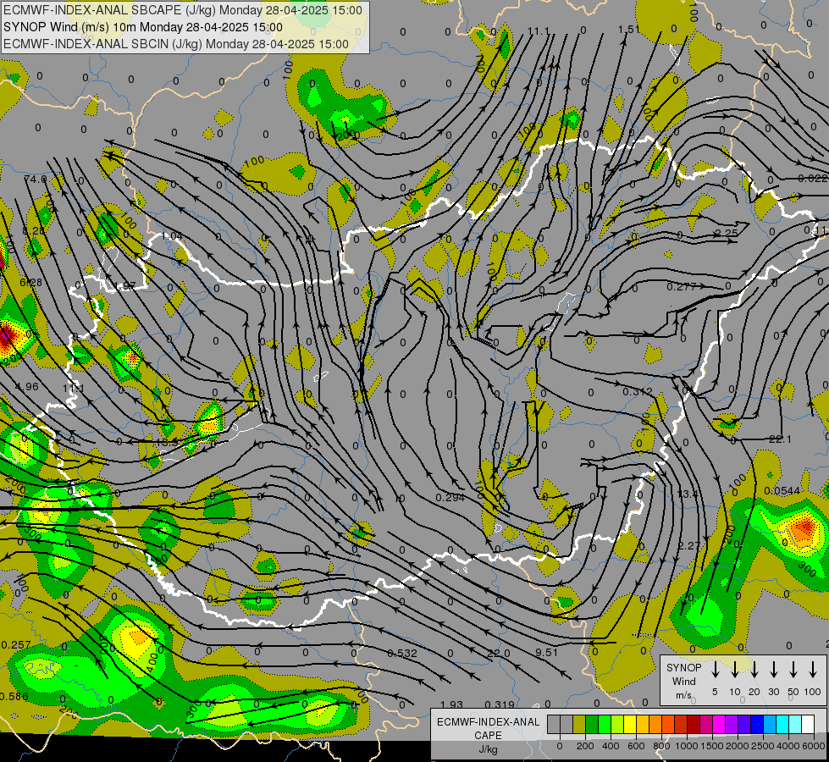Image resolution: width=829 pixels, height=762 pixels.
Task: Click the 4.96 value on the map
Action: click(x=27, y=387)
